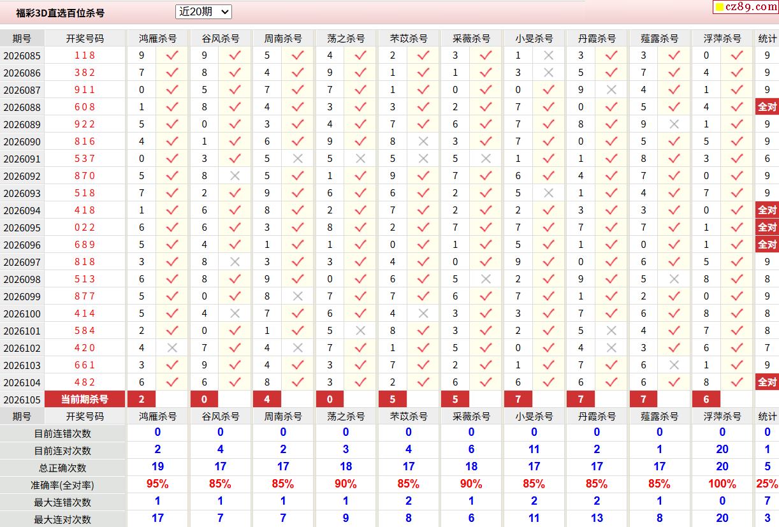The width and height of the screenshot is (779, 527).
Task: Click the 采薇杀号 header in the lower statistics header
Action: pyautogui.click(x=471, y=416)
